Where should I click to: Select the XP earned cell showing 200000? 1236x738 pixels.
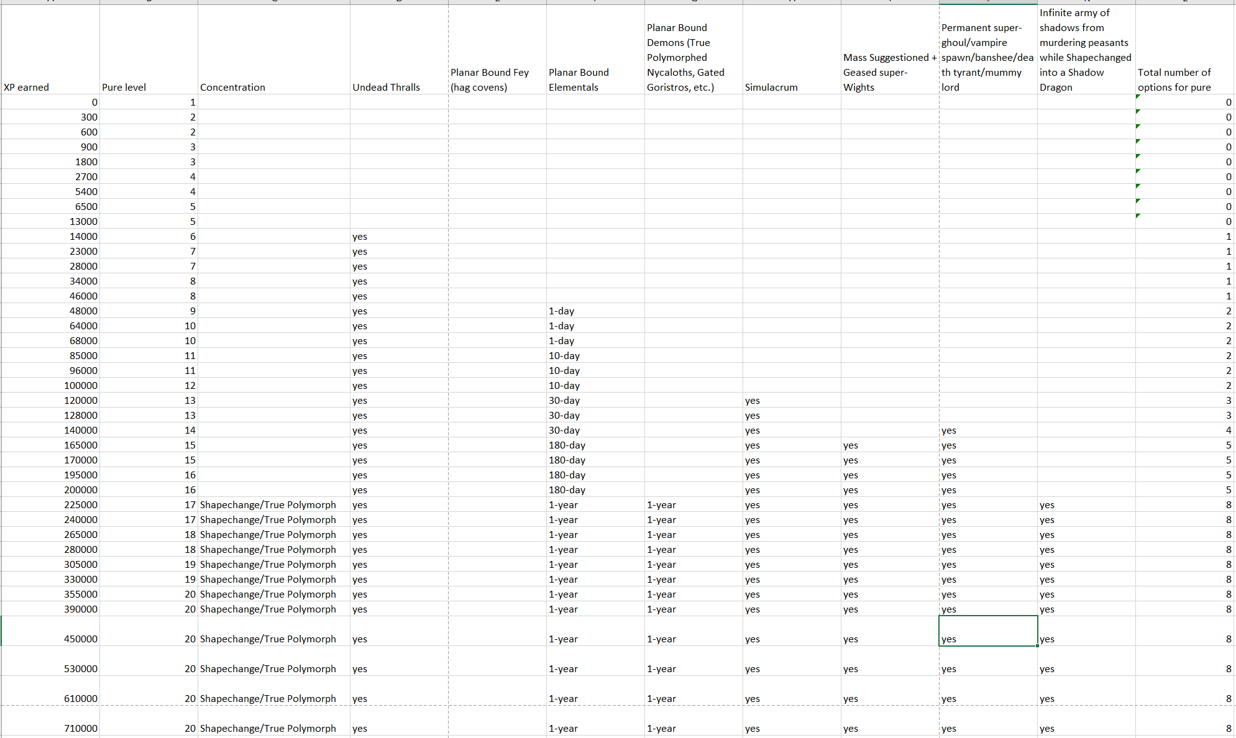[x=50, y=490]
